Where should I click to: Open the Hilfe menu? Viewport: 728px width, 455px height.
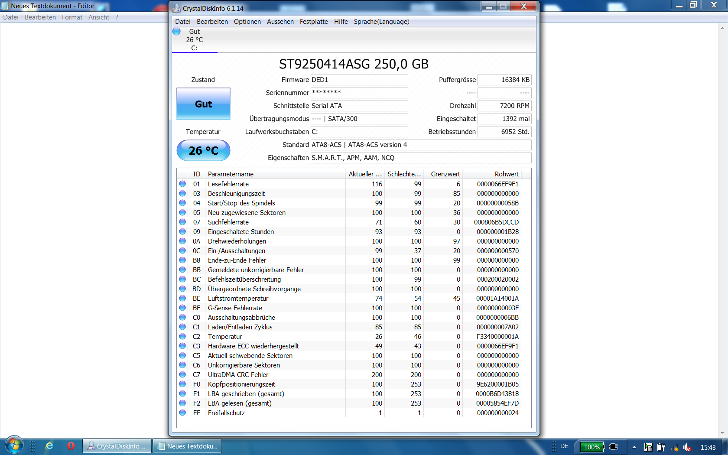pyautogui.click(x=341, y=22)
